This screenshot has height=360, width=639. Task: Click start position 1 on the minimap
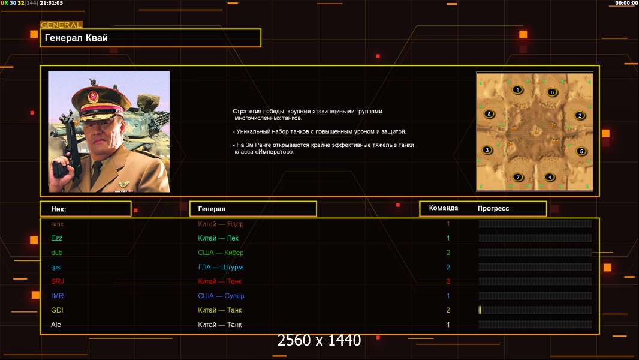[517, 90]
